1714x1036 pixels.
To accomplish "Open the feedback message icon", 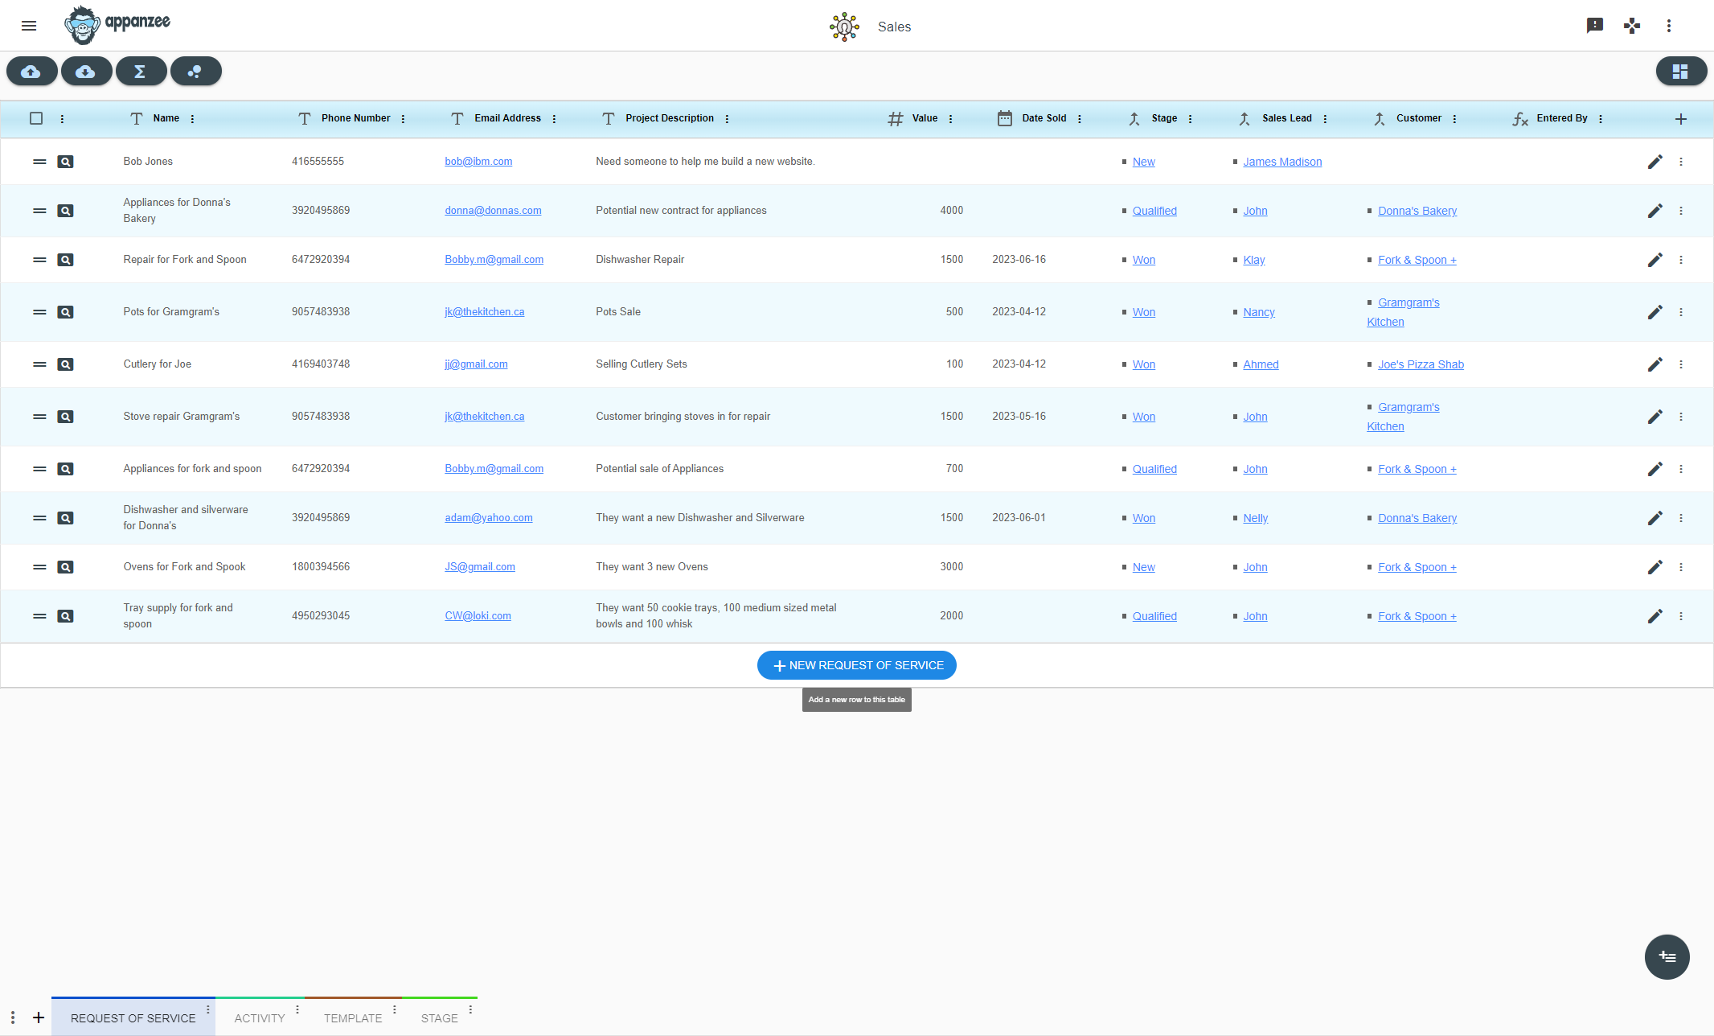I will click(1595, 26).
